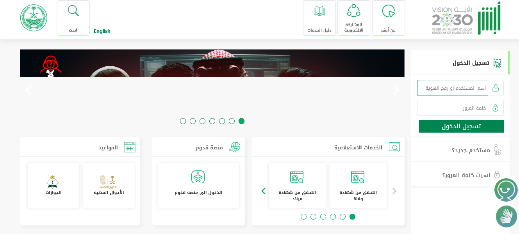Select the Civil Affairs (الأحوال المدنية) tile
This screenshot has height=234, width=519.
(x=109, y=185)
